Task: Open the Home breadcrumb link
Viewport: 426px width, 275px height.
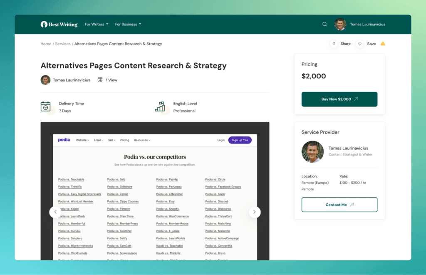Action: (x=46, y=44)
